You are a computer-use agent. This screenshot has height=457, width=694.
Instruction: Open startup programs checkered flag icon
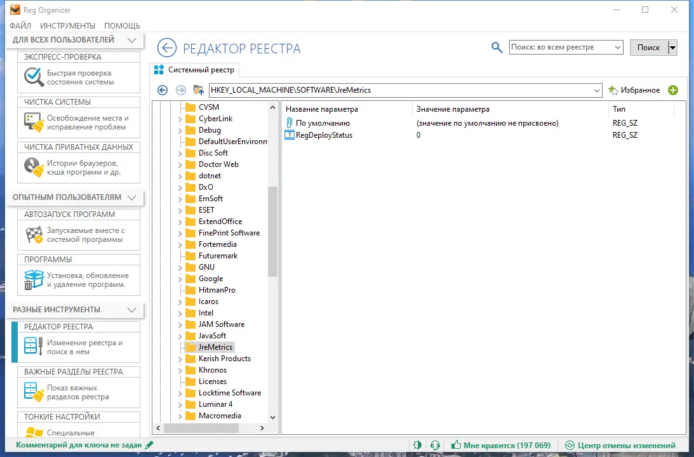click(34, 234)
